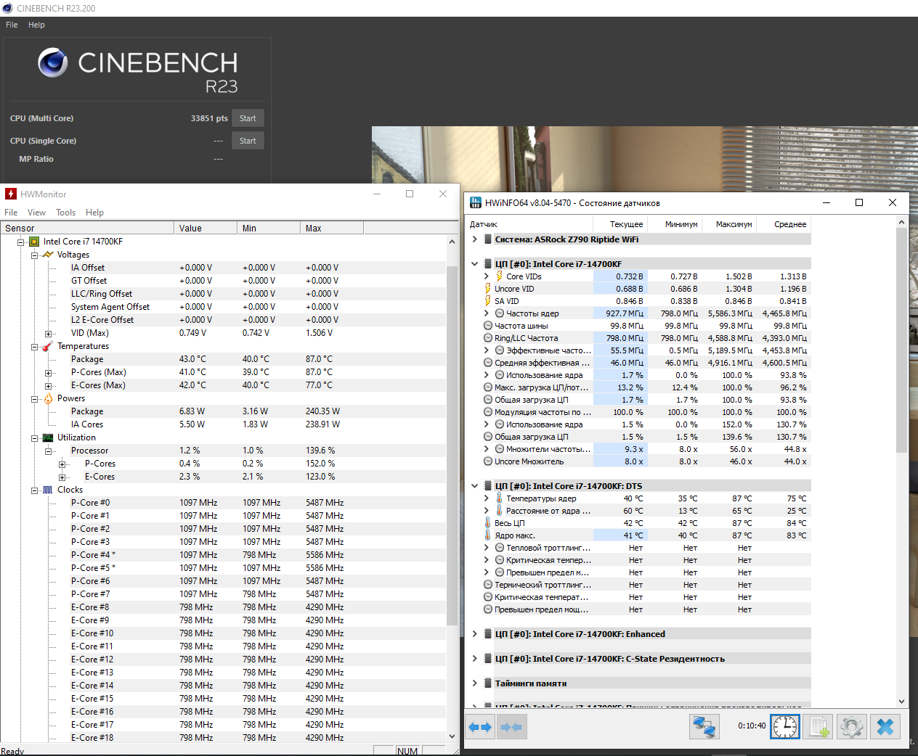Open the File menu in Cinebench
918x756 pixels.
point(12,25)
